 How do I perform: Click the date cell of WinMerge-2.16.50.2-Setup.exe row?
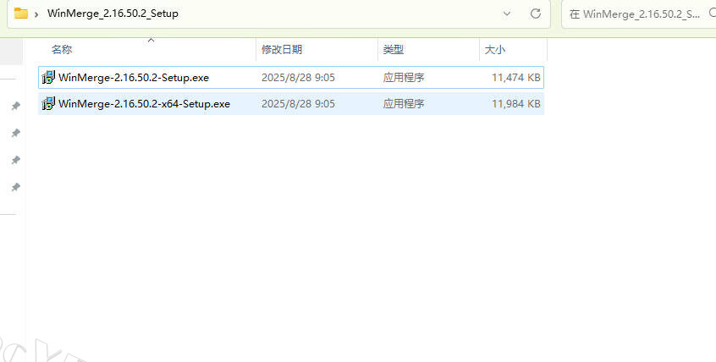coord(298,78)
